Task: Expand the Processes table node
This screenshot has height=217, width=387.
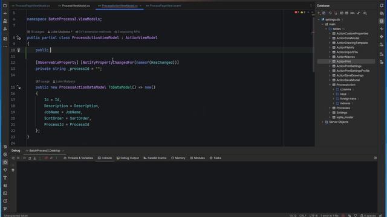Action: (x=330, y=108)
